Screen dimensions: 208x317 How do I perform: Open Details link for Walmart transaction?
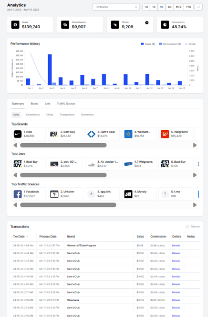point(176,246)
